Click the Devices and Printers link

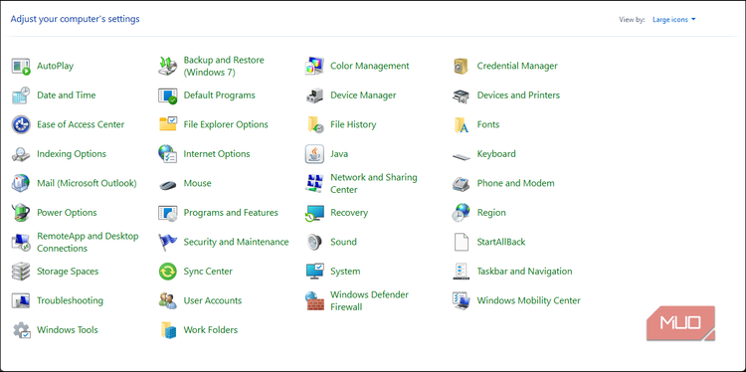point(518,95)
